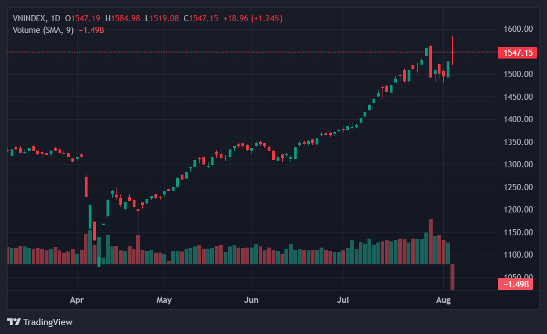Select the high value H1584.98

coord(123,18)
